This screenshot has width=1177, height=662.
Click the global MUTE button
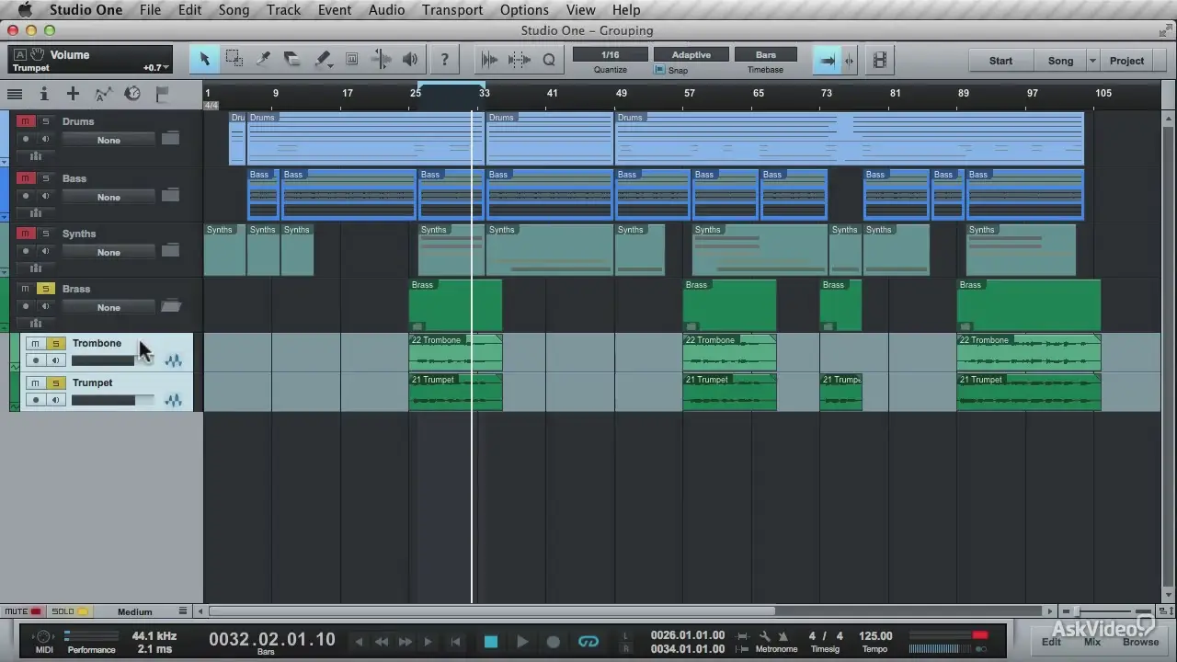[23, 611]
